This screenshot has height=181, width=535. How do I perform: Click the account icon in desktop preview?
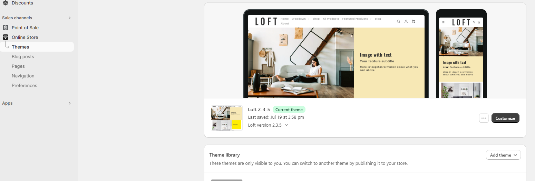point(406,21)
